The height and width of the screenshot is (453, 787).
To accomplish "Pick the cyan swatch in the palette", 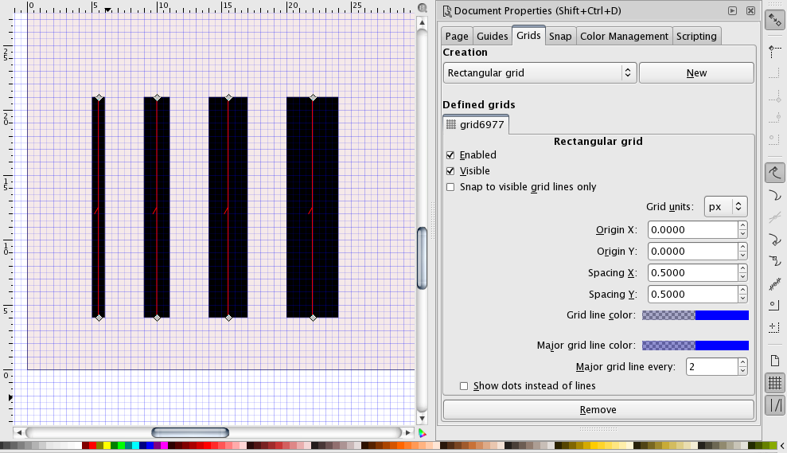I will coord(135,446).
